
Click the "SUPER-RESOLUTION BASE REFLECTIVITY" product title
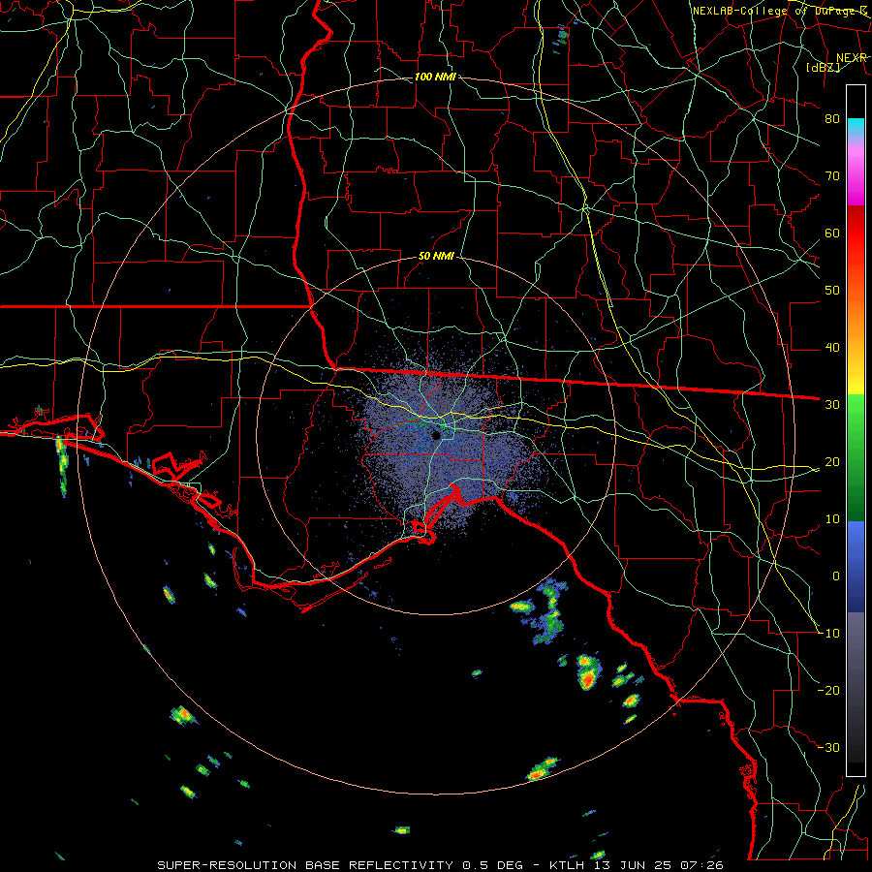[305, 865]
